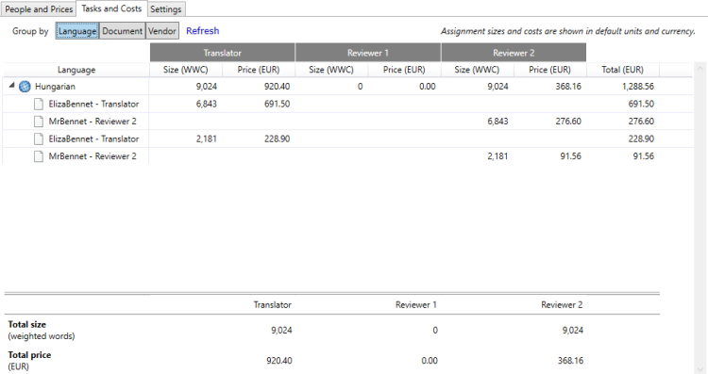Group by Document button
This screenshot has height=374, width=708.
point(123,31)
